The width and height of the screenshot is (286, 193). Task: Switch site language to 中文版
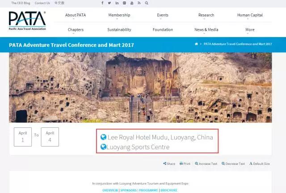(x=59, y=3)
